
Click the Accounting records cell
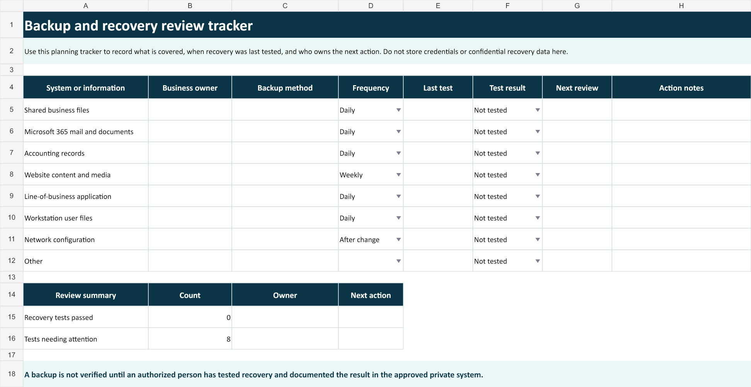[x=86, y=153]
